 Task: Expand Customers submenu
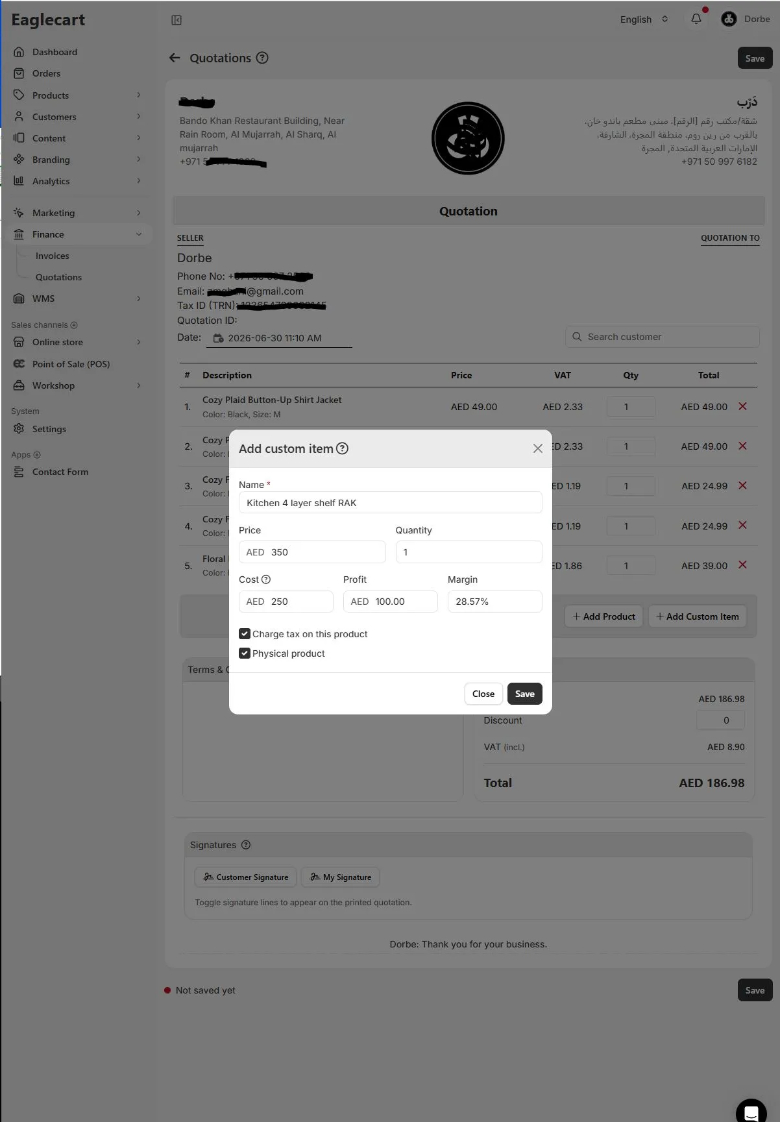pyautogui.click(x=138, y=116)
